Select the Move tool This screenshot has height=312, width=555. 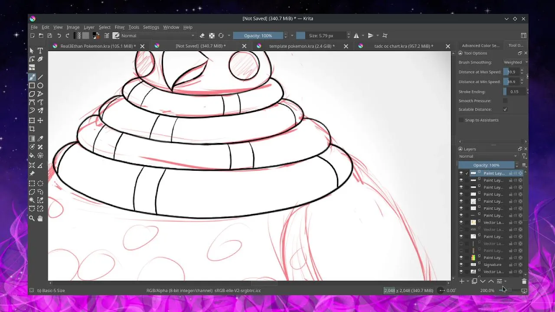coord(40,120)
